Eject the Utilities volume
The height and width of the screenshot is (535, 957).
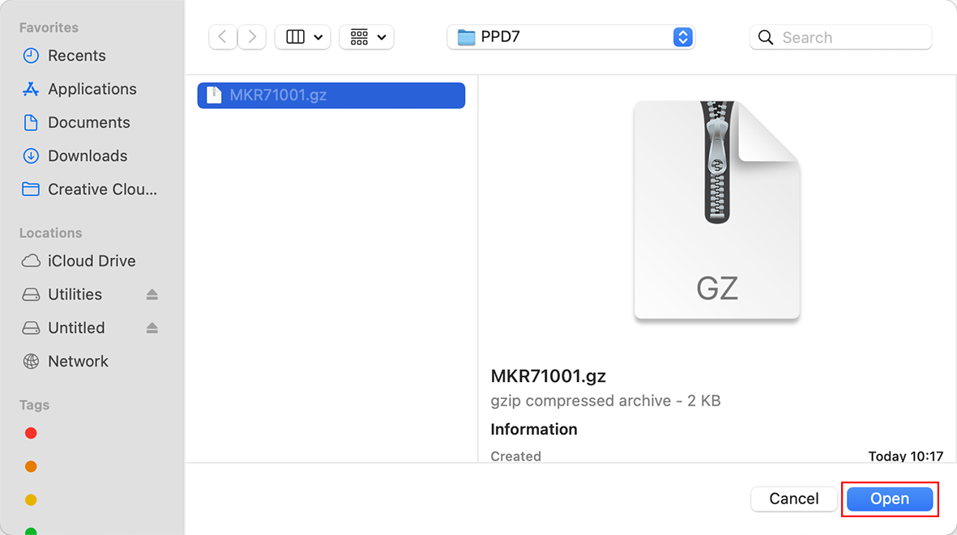click(x=152, y=295)
